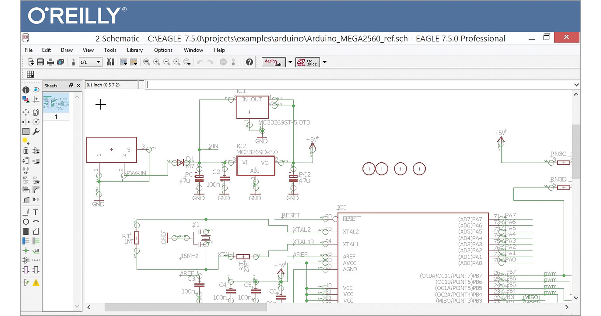Open the Tools menu
The image size is (601, 316).
[110, 50]
